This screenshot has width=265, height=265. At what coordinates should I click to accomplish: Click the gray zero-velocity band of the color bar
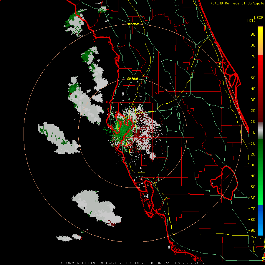point(260,130)
